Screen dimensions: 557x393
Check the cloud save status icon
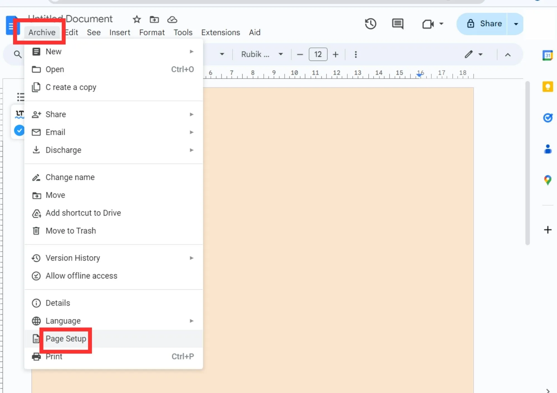[x=172, y=19]
